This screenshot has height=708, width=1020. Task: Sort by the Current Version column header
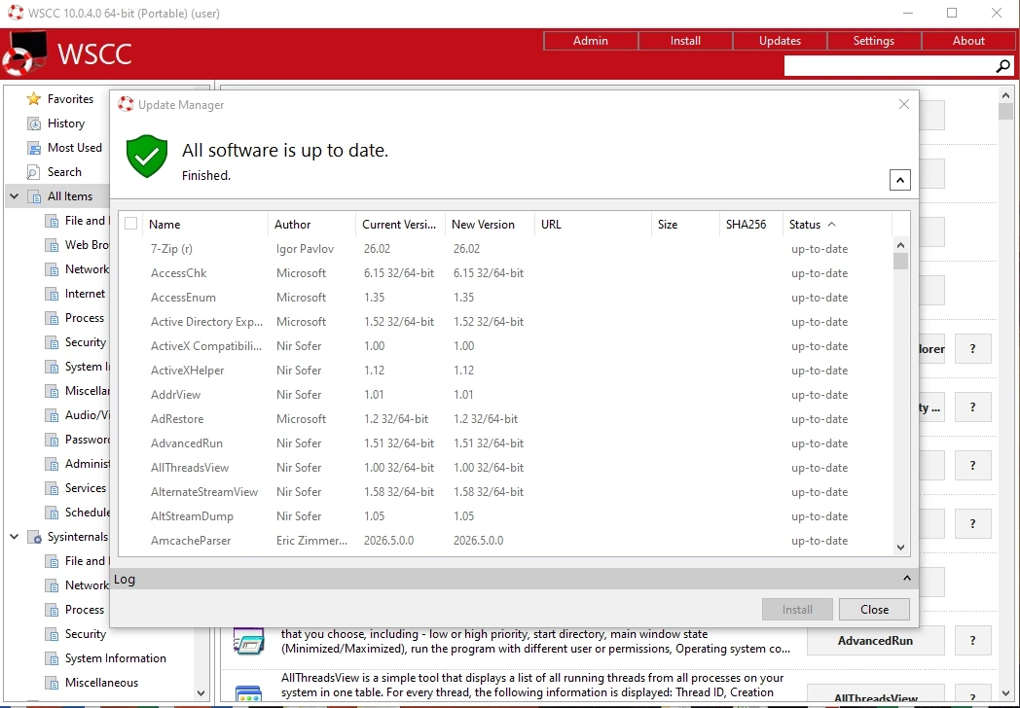[400, 225]
